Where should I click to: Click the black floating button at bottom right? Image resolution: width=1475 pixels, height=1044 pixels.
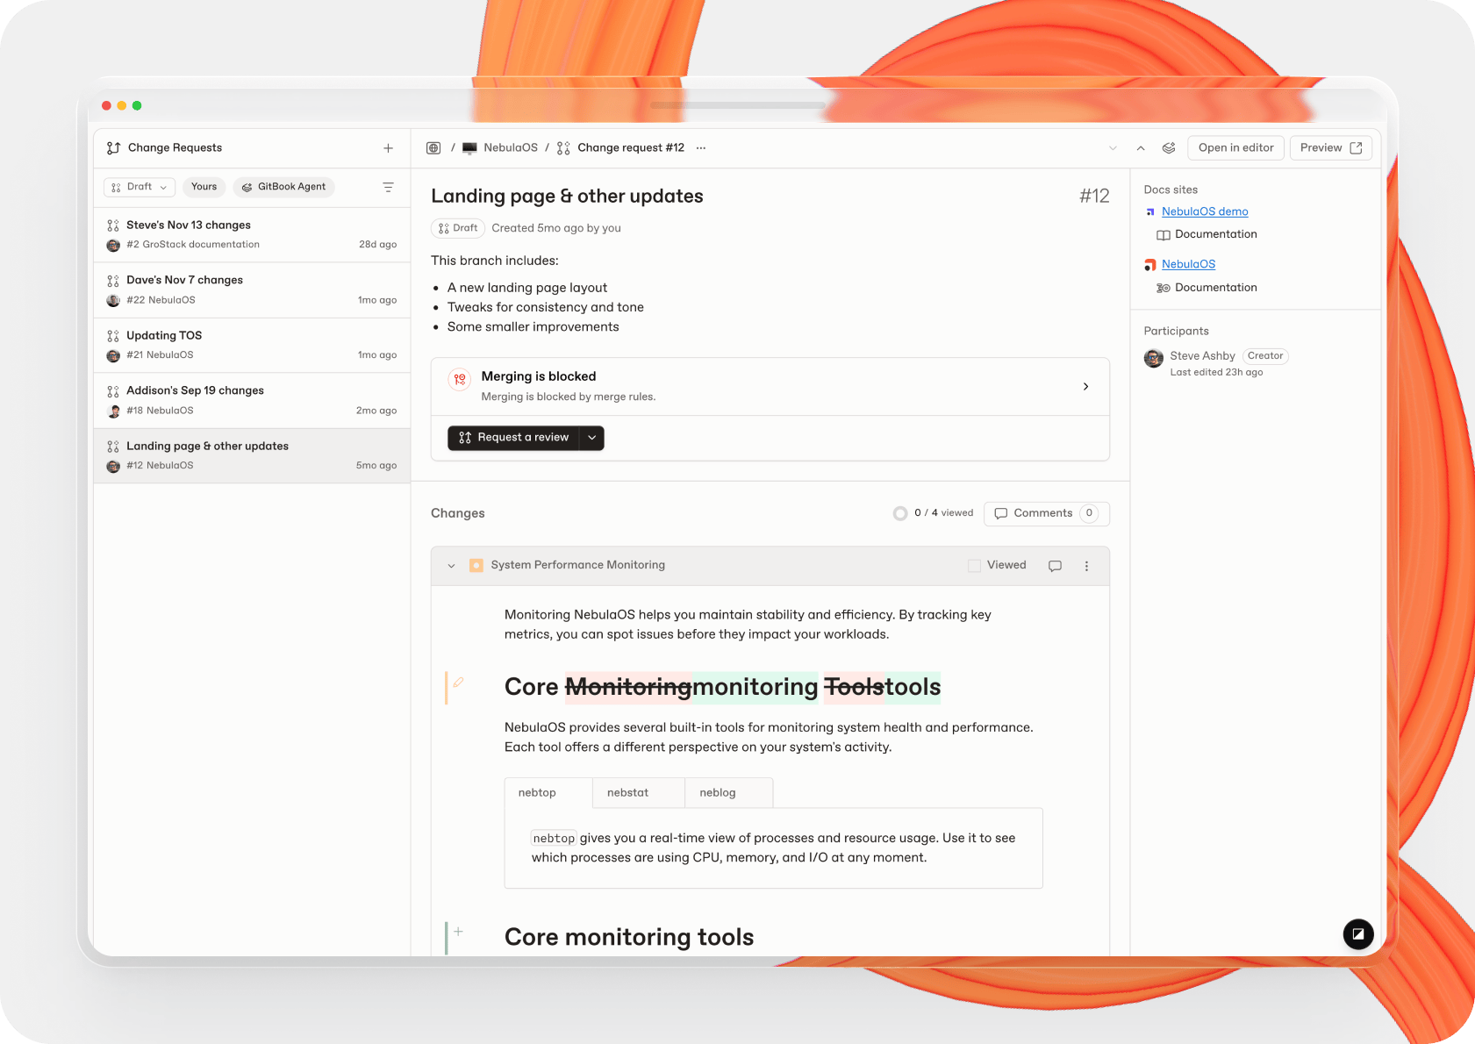(1357, 933)
